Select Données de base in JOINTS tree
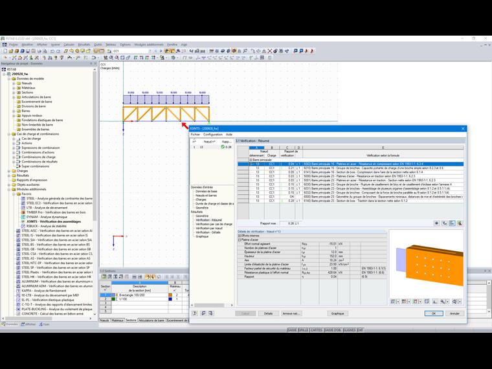Screen dimensions: 492x369 click(x=206, y=191)
